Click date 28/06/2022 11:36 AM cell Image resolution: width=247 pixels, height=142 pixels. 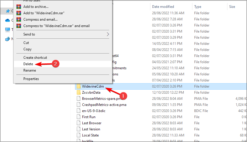click(168, 13)
